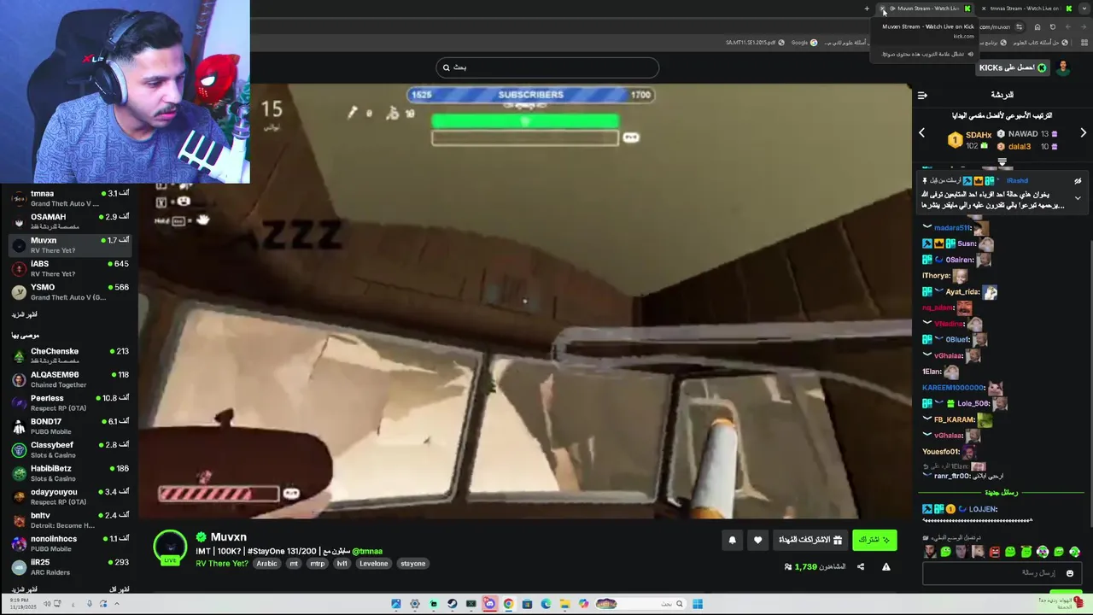Open the Google bookmark

tap(804, 43)
